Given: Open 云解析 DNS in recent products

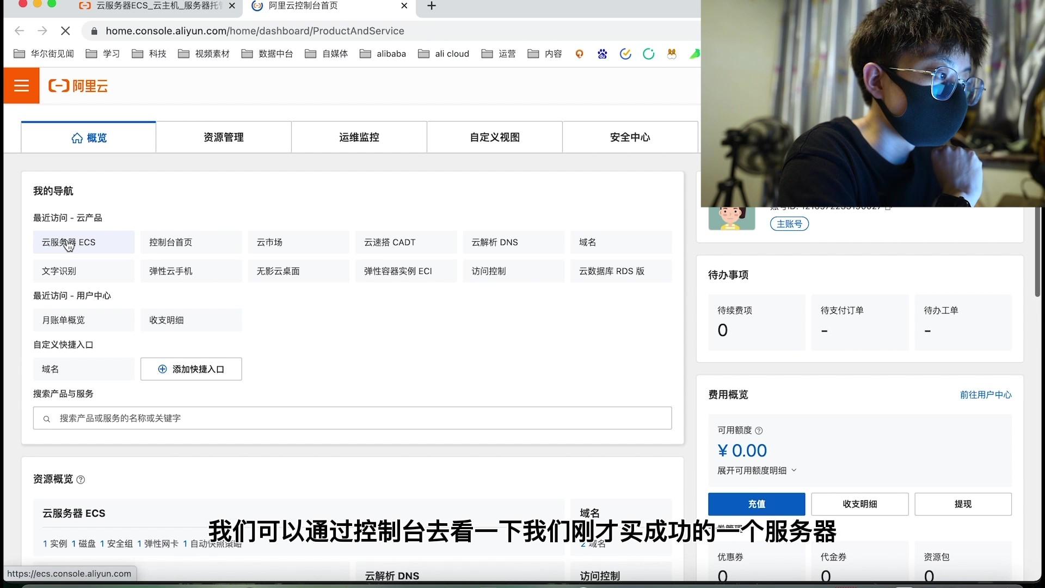Looking at the screenshot, I should 513,242.
